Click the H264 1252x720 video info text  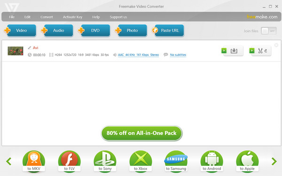pos(82,55)
